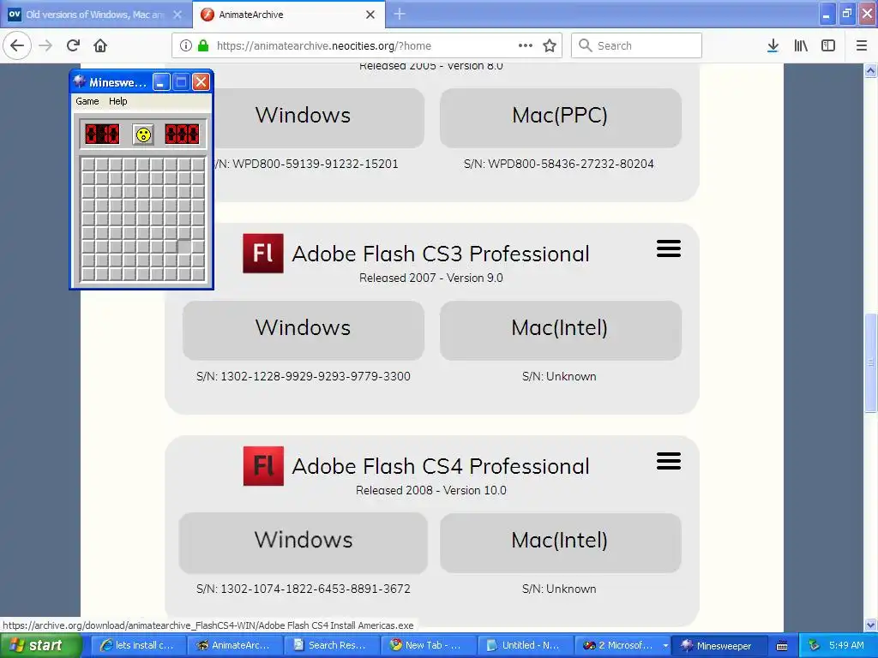Click Minesweeper mine counter display
The width and height of the screenshot is (878, 658).
pyautogui.click(x=102, y=135)
